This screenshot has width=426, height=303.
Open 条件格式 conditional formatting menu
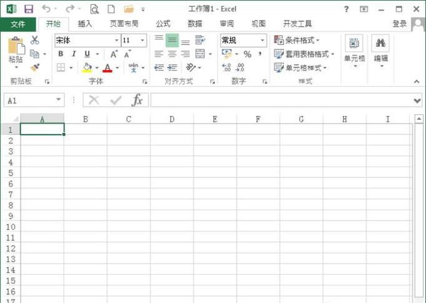tap(297, 41)
